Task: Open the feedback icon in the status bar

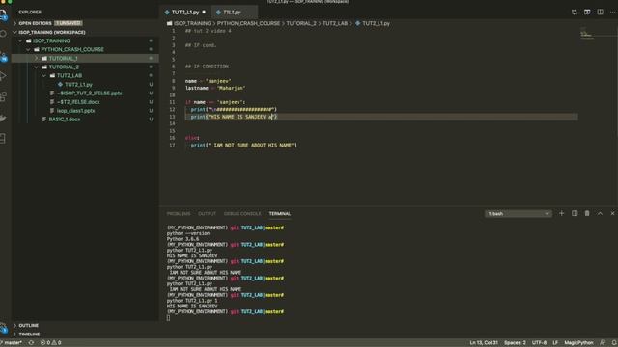Action: coord(603,343)
